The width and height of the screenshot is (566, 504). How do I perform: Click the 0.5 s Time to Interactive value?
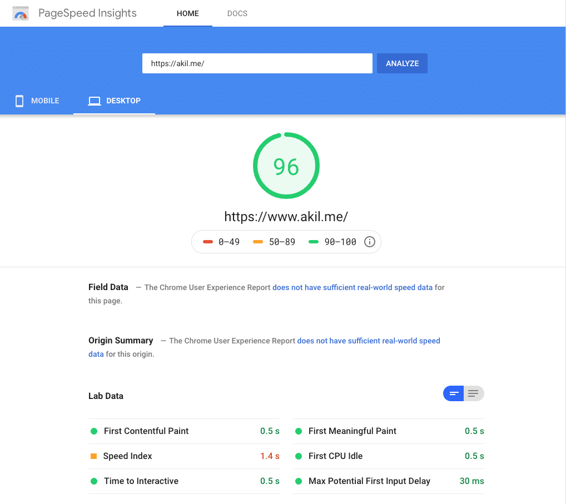point(270,481)
